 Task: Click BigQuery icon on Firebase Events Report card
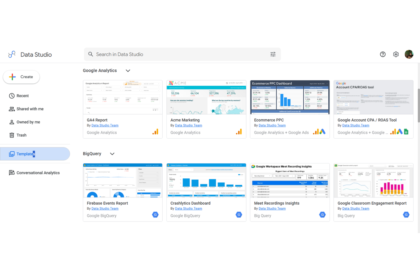(x=155, y=215)
